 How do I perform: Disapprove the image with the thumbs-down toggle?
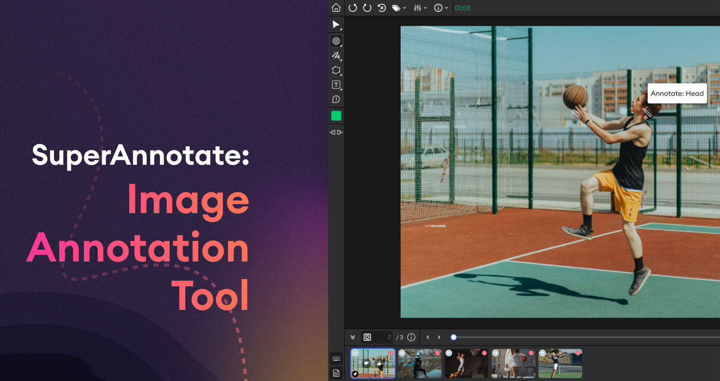point(366,363)
